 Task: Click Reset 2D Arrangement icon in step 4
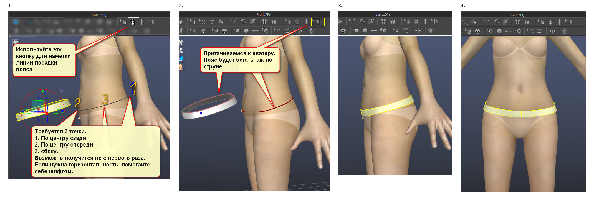point(517,22)
